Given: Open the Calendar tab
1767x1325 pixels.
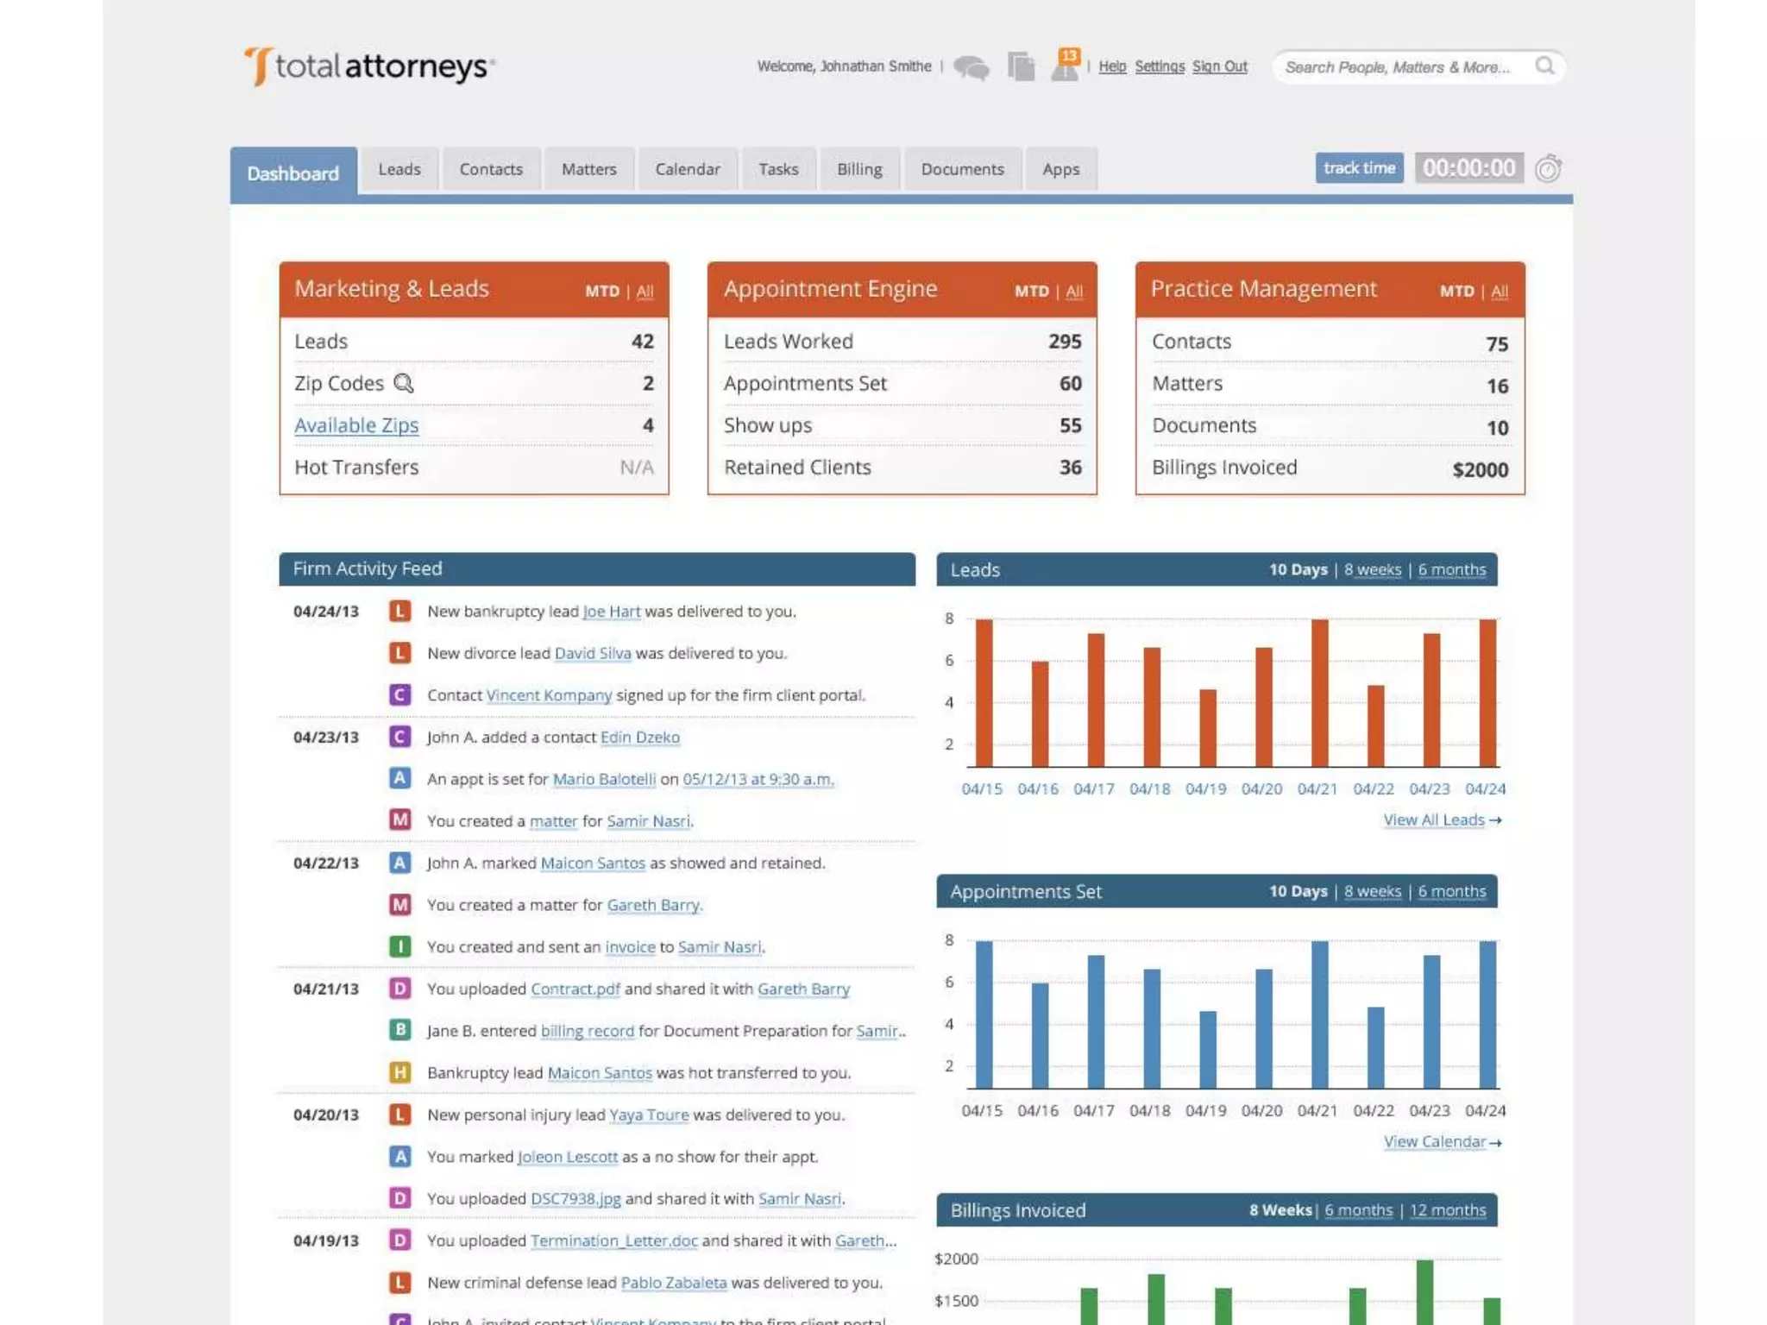Looking at the screenshot, I should (687, 169).
